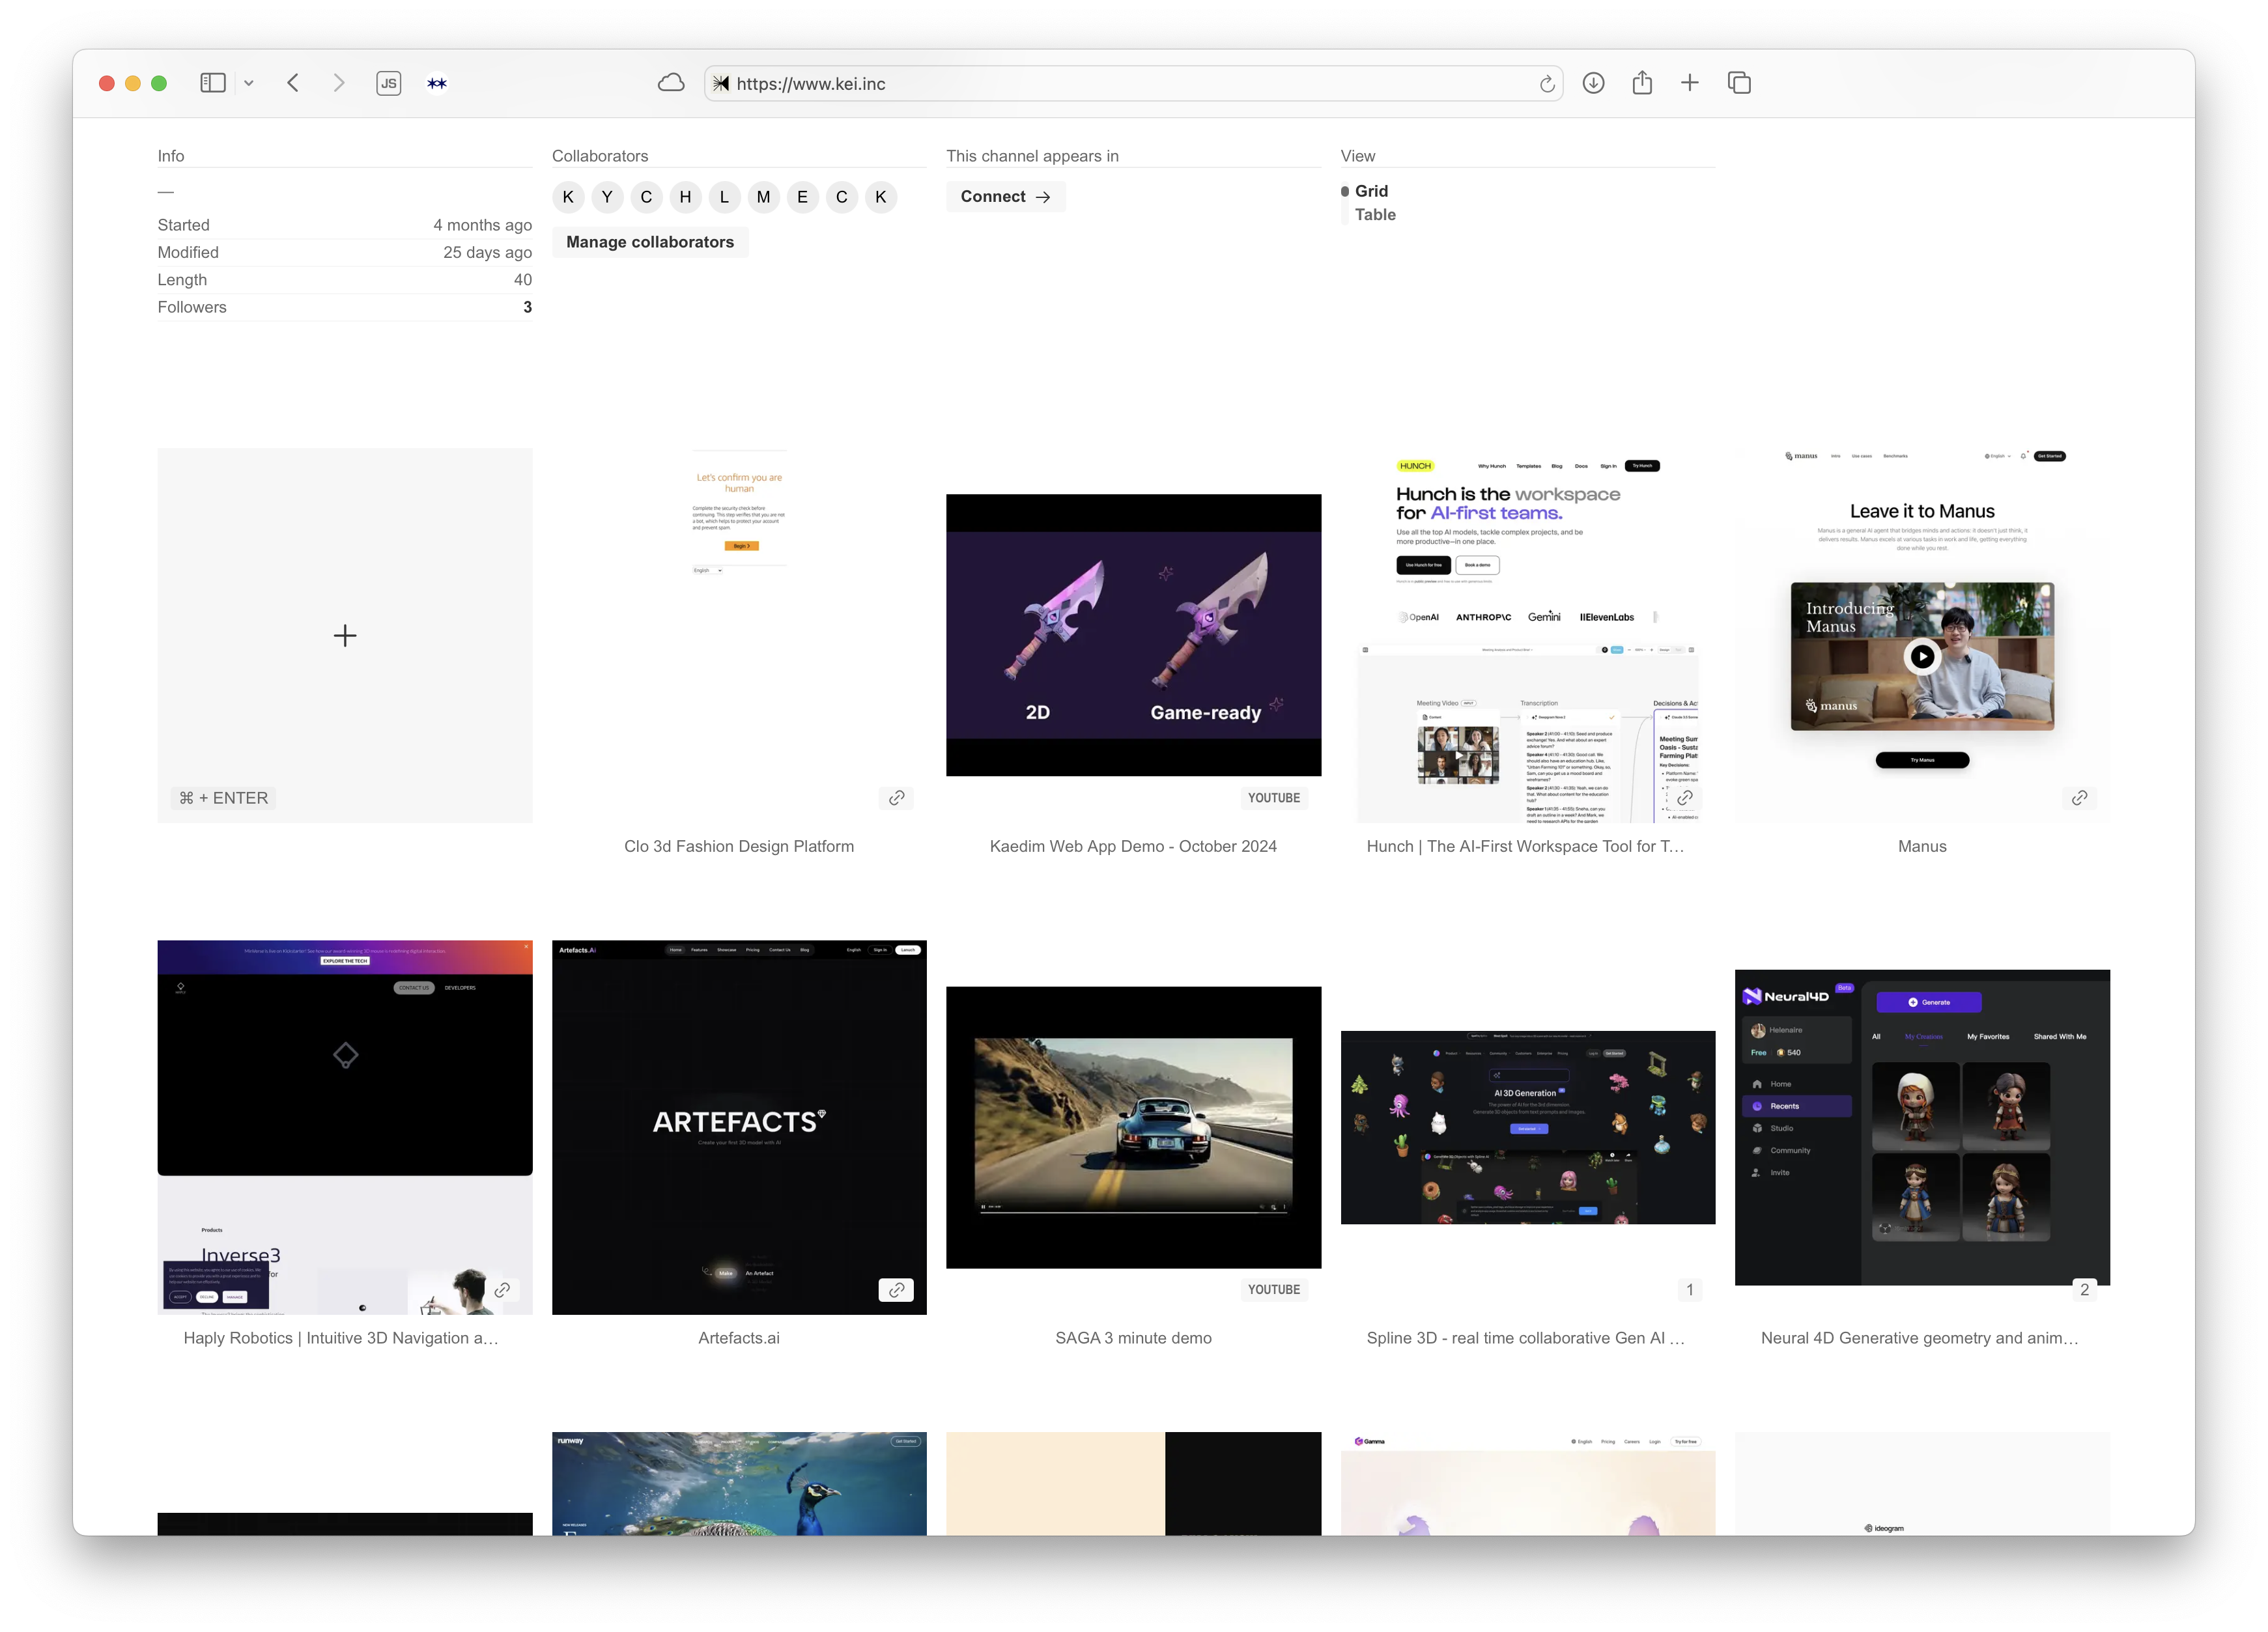The width and height of the screenshot is (2268, 1632).
Task: Click the Share icon in the toolbar
Action: point(1642,83)
